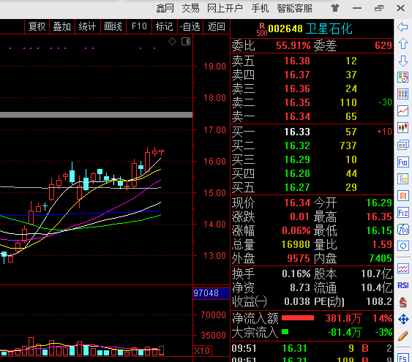Click the blue four-way move arrows icon
Viewport: 412px width, 362px height.
403,319
